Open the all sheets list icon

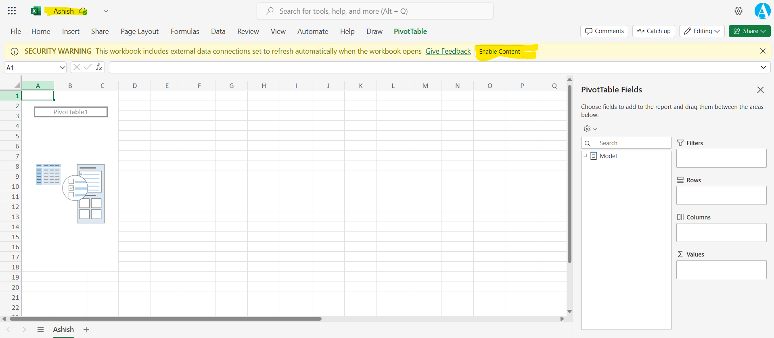coord(40,330)
